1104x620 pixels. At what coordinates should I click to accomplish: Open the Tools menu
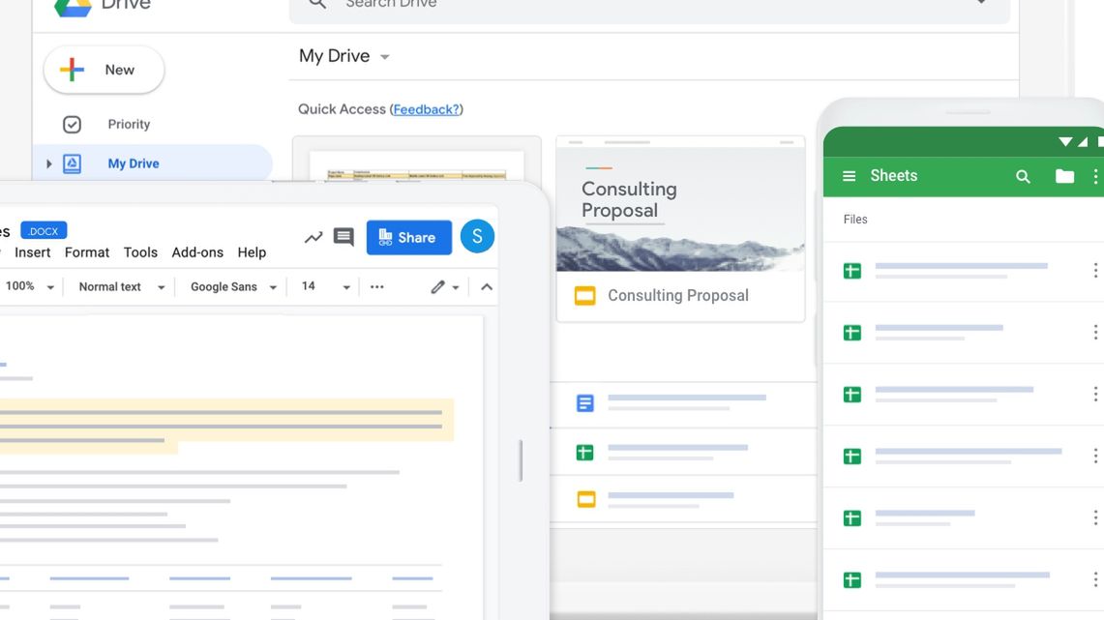(x=140, y=251)
